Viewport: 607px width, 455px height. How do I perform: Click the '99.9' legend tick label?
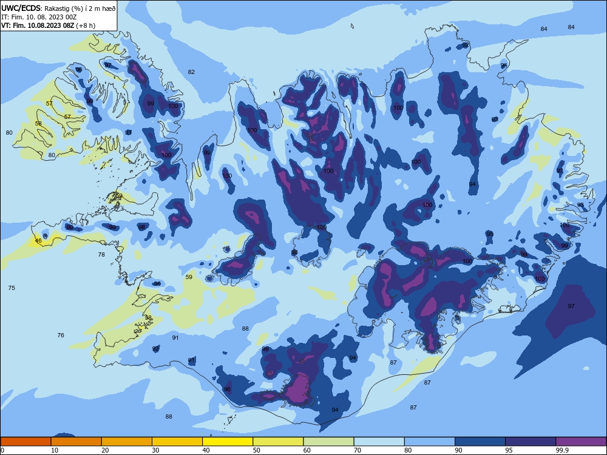pos(561,450)
